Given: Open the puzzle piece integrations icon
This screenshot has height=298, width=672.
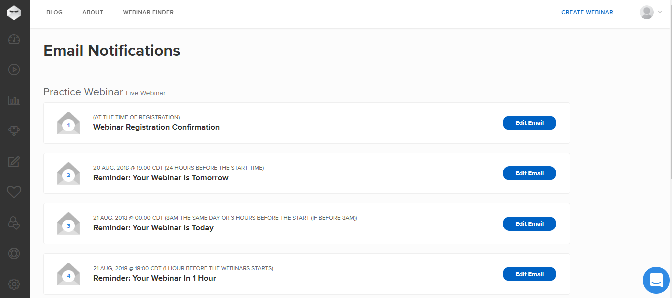Looking at the screenshot, I should [14, 131].
